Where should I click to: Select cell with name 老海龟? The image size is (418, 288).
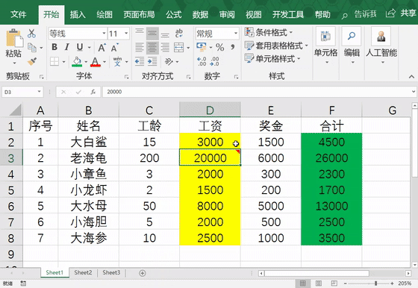[89, 157]
